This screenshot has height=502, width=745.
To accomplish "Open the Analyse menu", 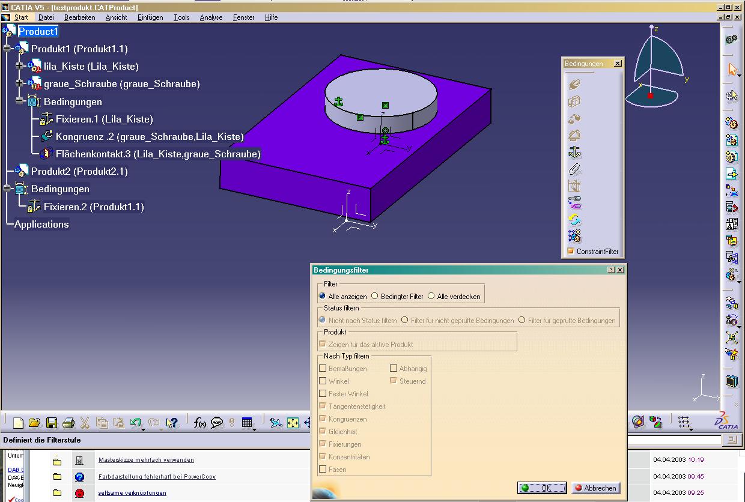I will pyautogui.click(x=211, y=17).
